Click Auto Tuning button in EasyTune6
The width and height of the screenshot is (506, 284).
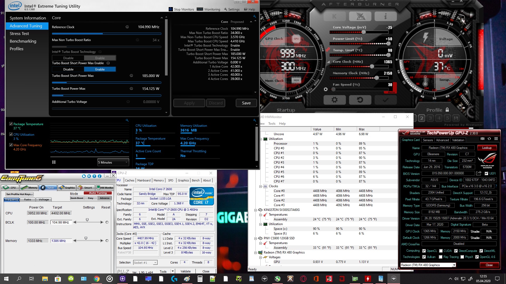pyautogui.click(x=98, y=193)
